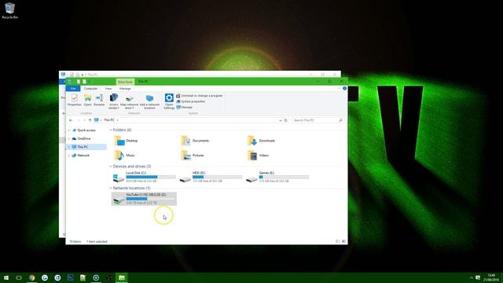Click the Refresh button
503x283 pixels.
[286, 120]
